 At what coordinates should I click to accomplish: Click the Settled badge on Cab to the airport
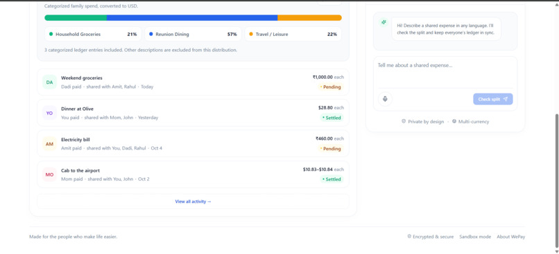332,179
